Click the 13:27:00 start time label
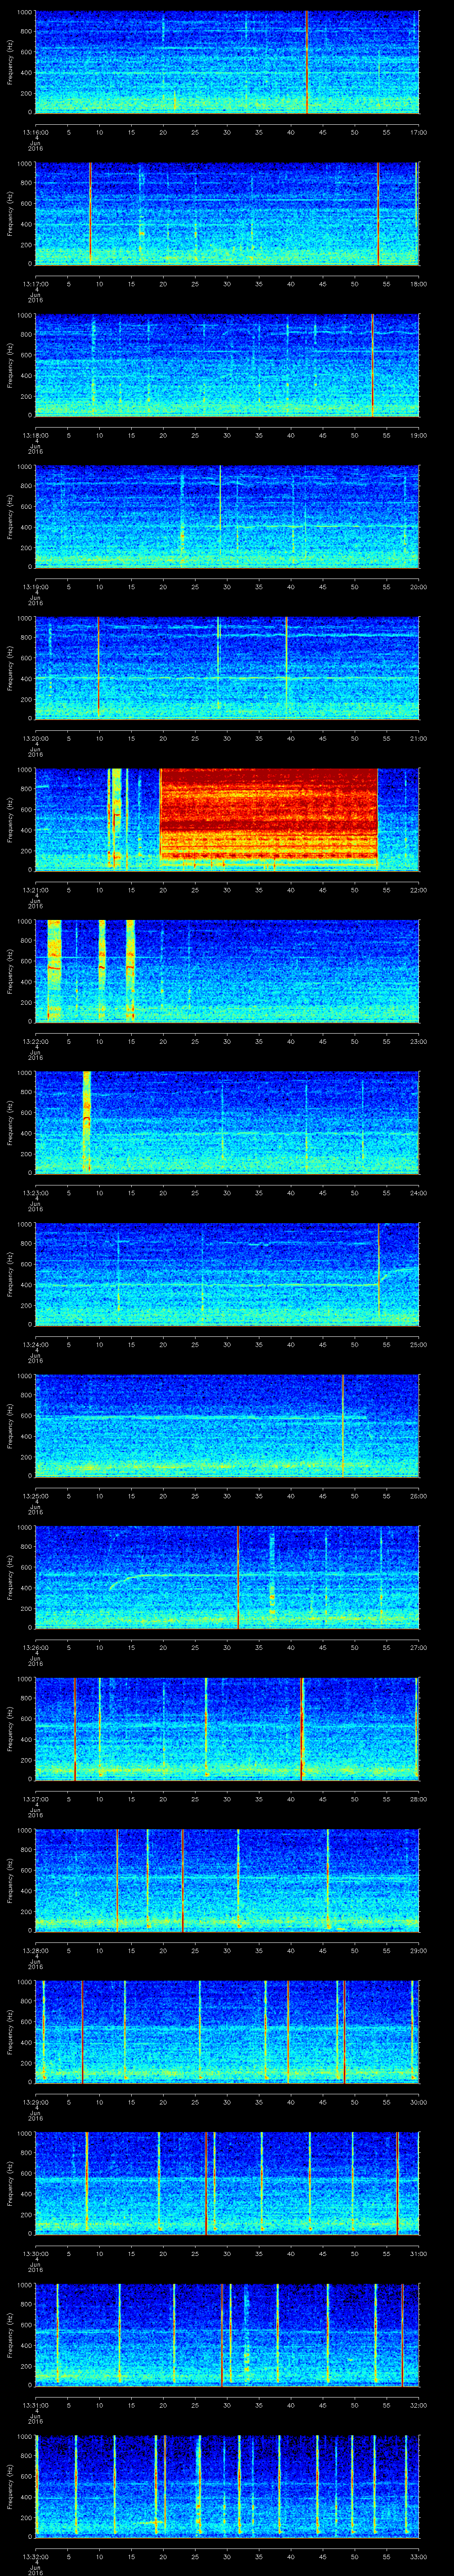The image size is (454, 2576). (36, 1799)
